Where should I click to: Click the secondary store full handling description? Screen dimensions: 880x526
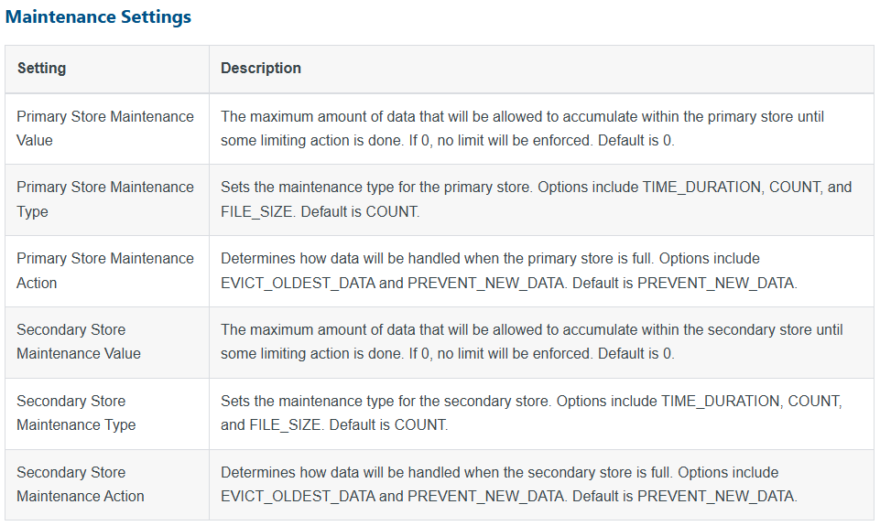coord(509,485)
